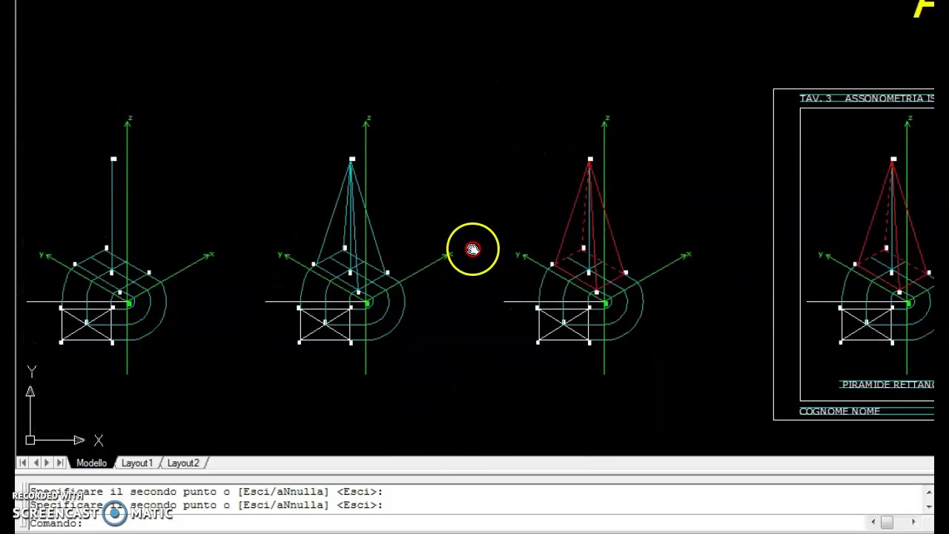Click the horizontal scrollbar thumb
The width and height of the screenshot is (949, 534).
pyautogui.click(x=887, y=522)
